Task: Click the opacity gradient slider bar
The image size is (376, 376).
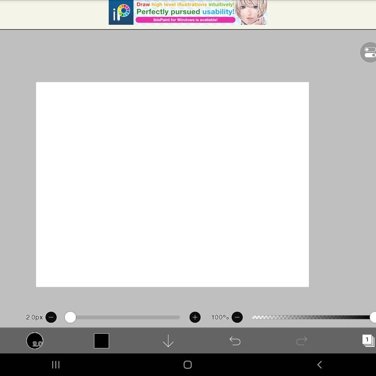Action: pos(312,317)
